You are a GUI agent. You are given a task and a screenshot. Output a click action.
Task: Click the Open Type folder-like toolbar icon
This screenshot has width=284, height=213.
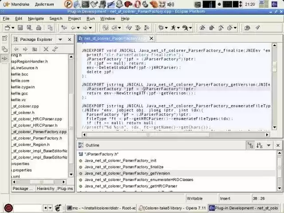click(247, 28)
